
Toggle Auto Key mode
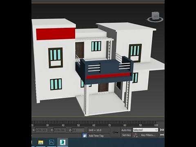coord(126,130)
